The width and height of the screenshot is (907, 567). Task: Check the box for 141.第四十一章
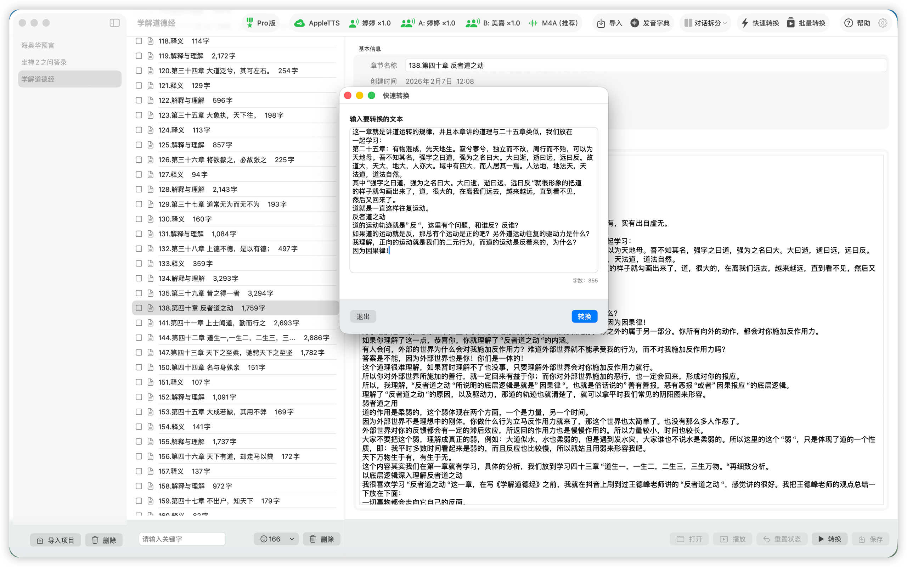coord(139,323)
